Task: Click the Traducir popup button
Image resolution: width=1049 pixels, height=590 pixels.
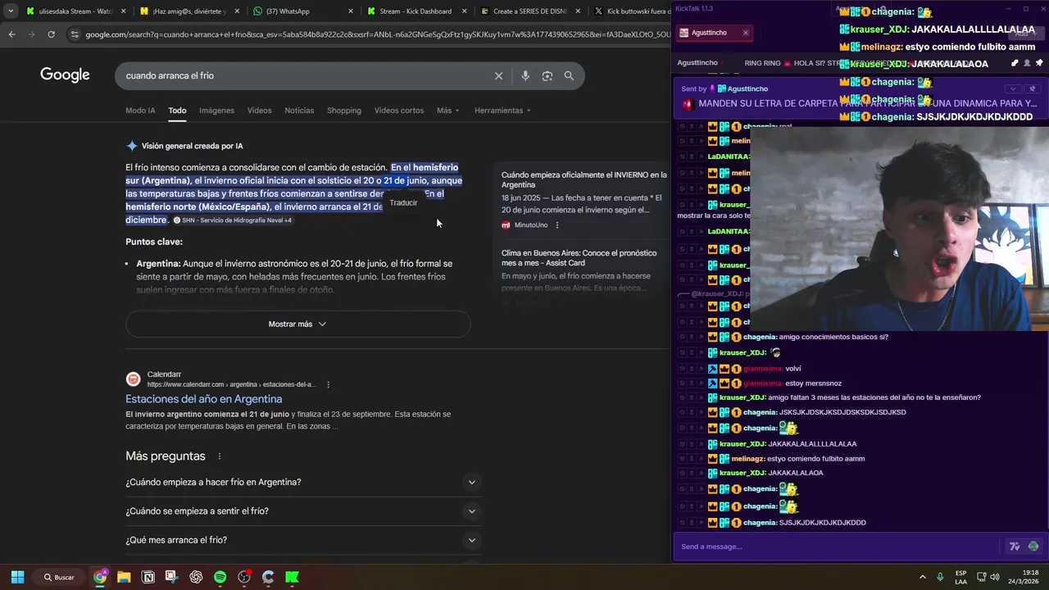Action: pyautogui.click(x=403, y=202)
